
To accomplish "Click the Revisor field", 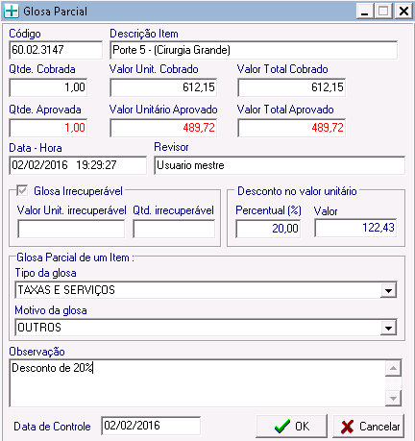I will coord(280,165).
